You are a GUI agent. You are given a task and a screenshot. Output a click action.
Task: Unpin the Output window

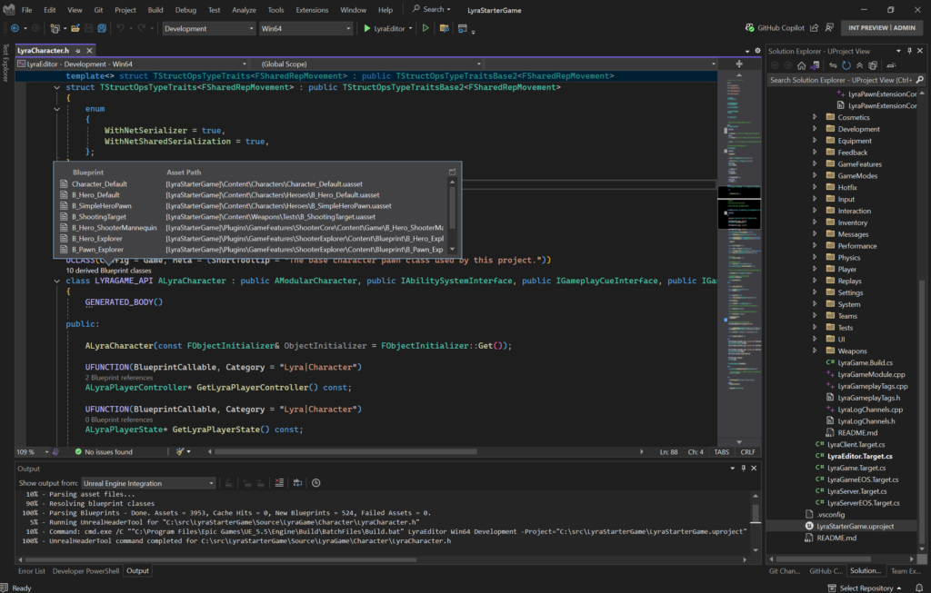(x=744, y=468)
